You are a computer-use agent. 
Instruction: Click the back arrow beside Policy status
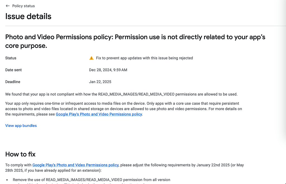click(x=7, y=6)
